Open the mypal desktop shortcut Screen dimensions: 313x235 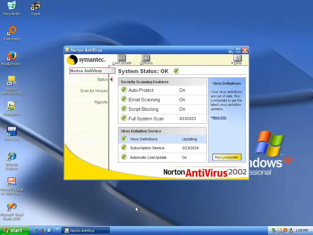click(x=35, y=8)
